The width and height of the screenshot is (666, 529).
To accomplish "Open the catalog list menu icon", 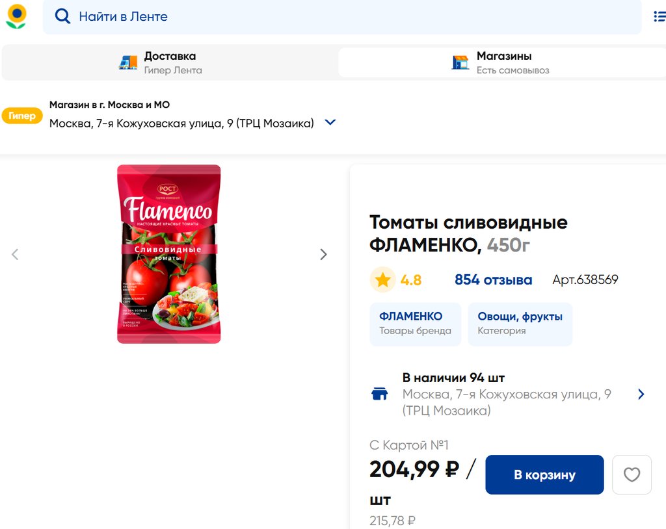I will 659,17.
